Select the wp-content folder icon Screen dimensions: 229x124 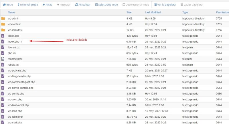3,24
